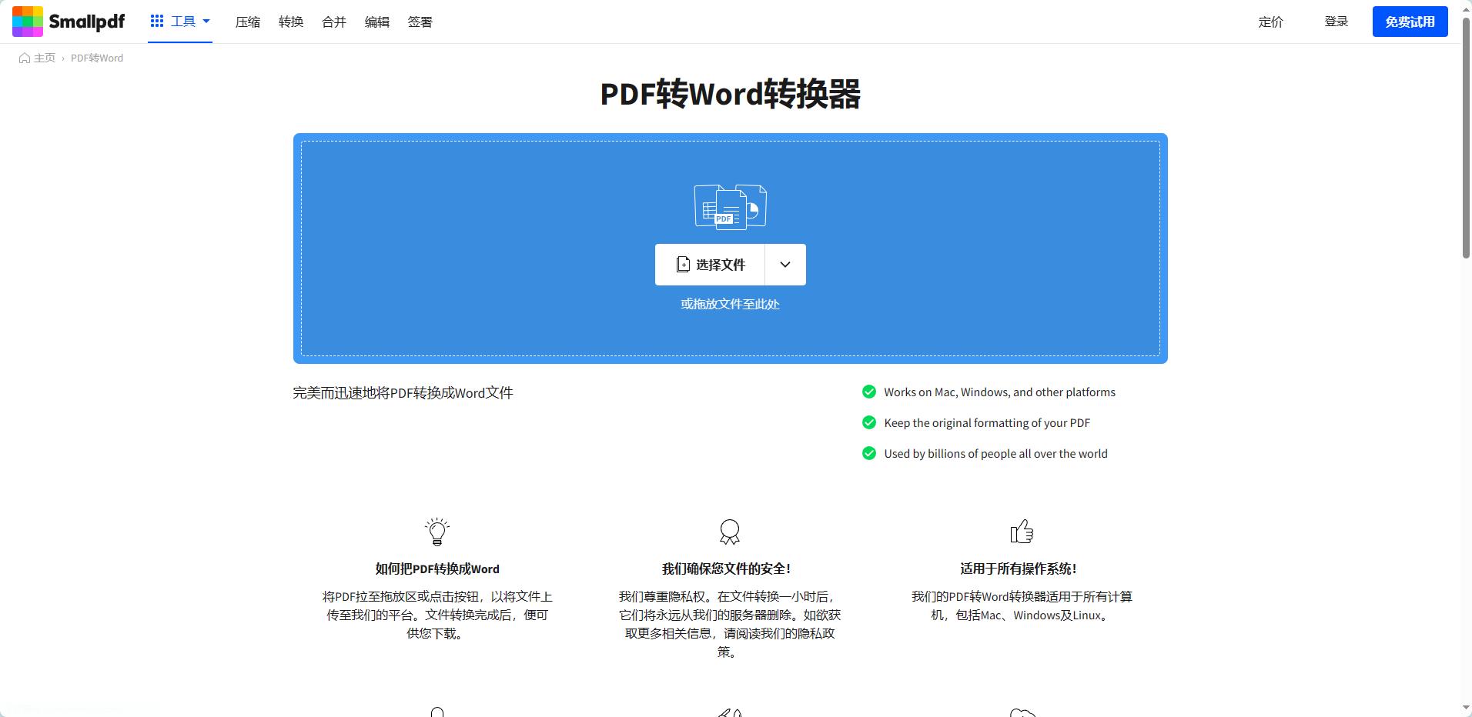Open the 工具 dropdown menu
The width and height of the screenshot is (1472, 717).
point(183,21)
